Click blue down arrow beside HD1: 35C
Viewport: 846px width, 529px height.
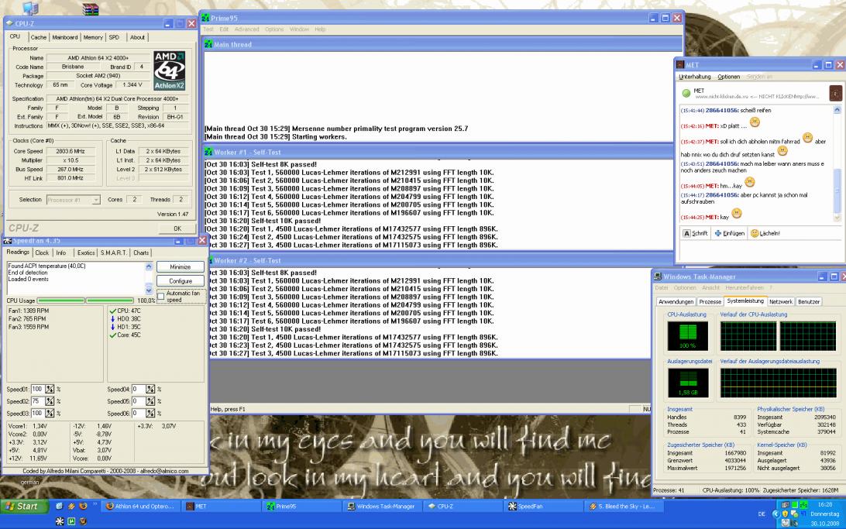[x=113, y=327]
